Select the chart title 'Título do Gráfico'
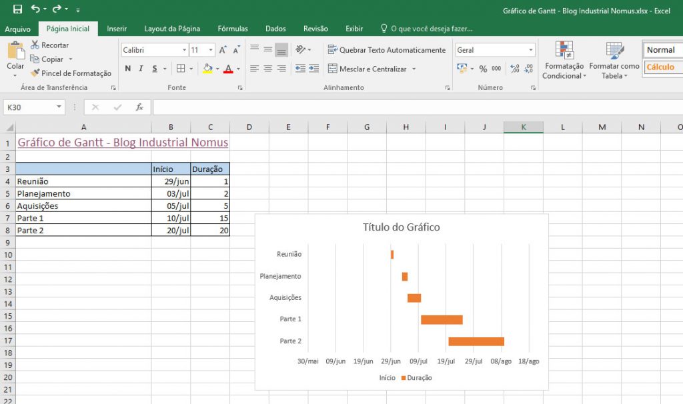The height and width of the screenshot is (404, 683). tap(401, 227)
